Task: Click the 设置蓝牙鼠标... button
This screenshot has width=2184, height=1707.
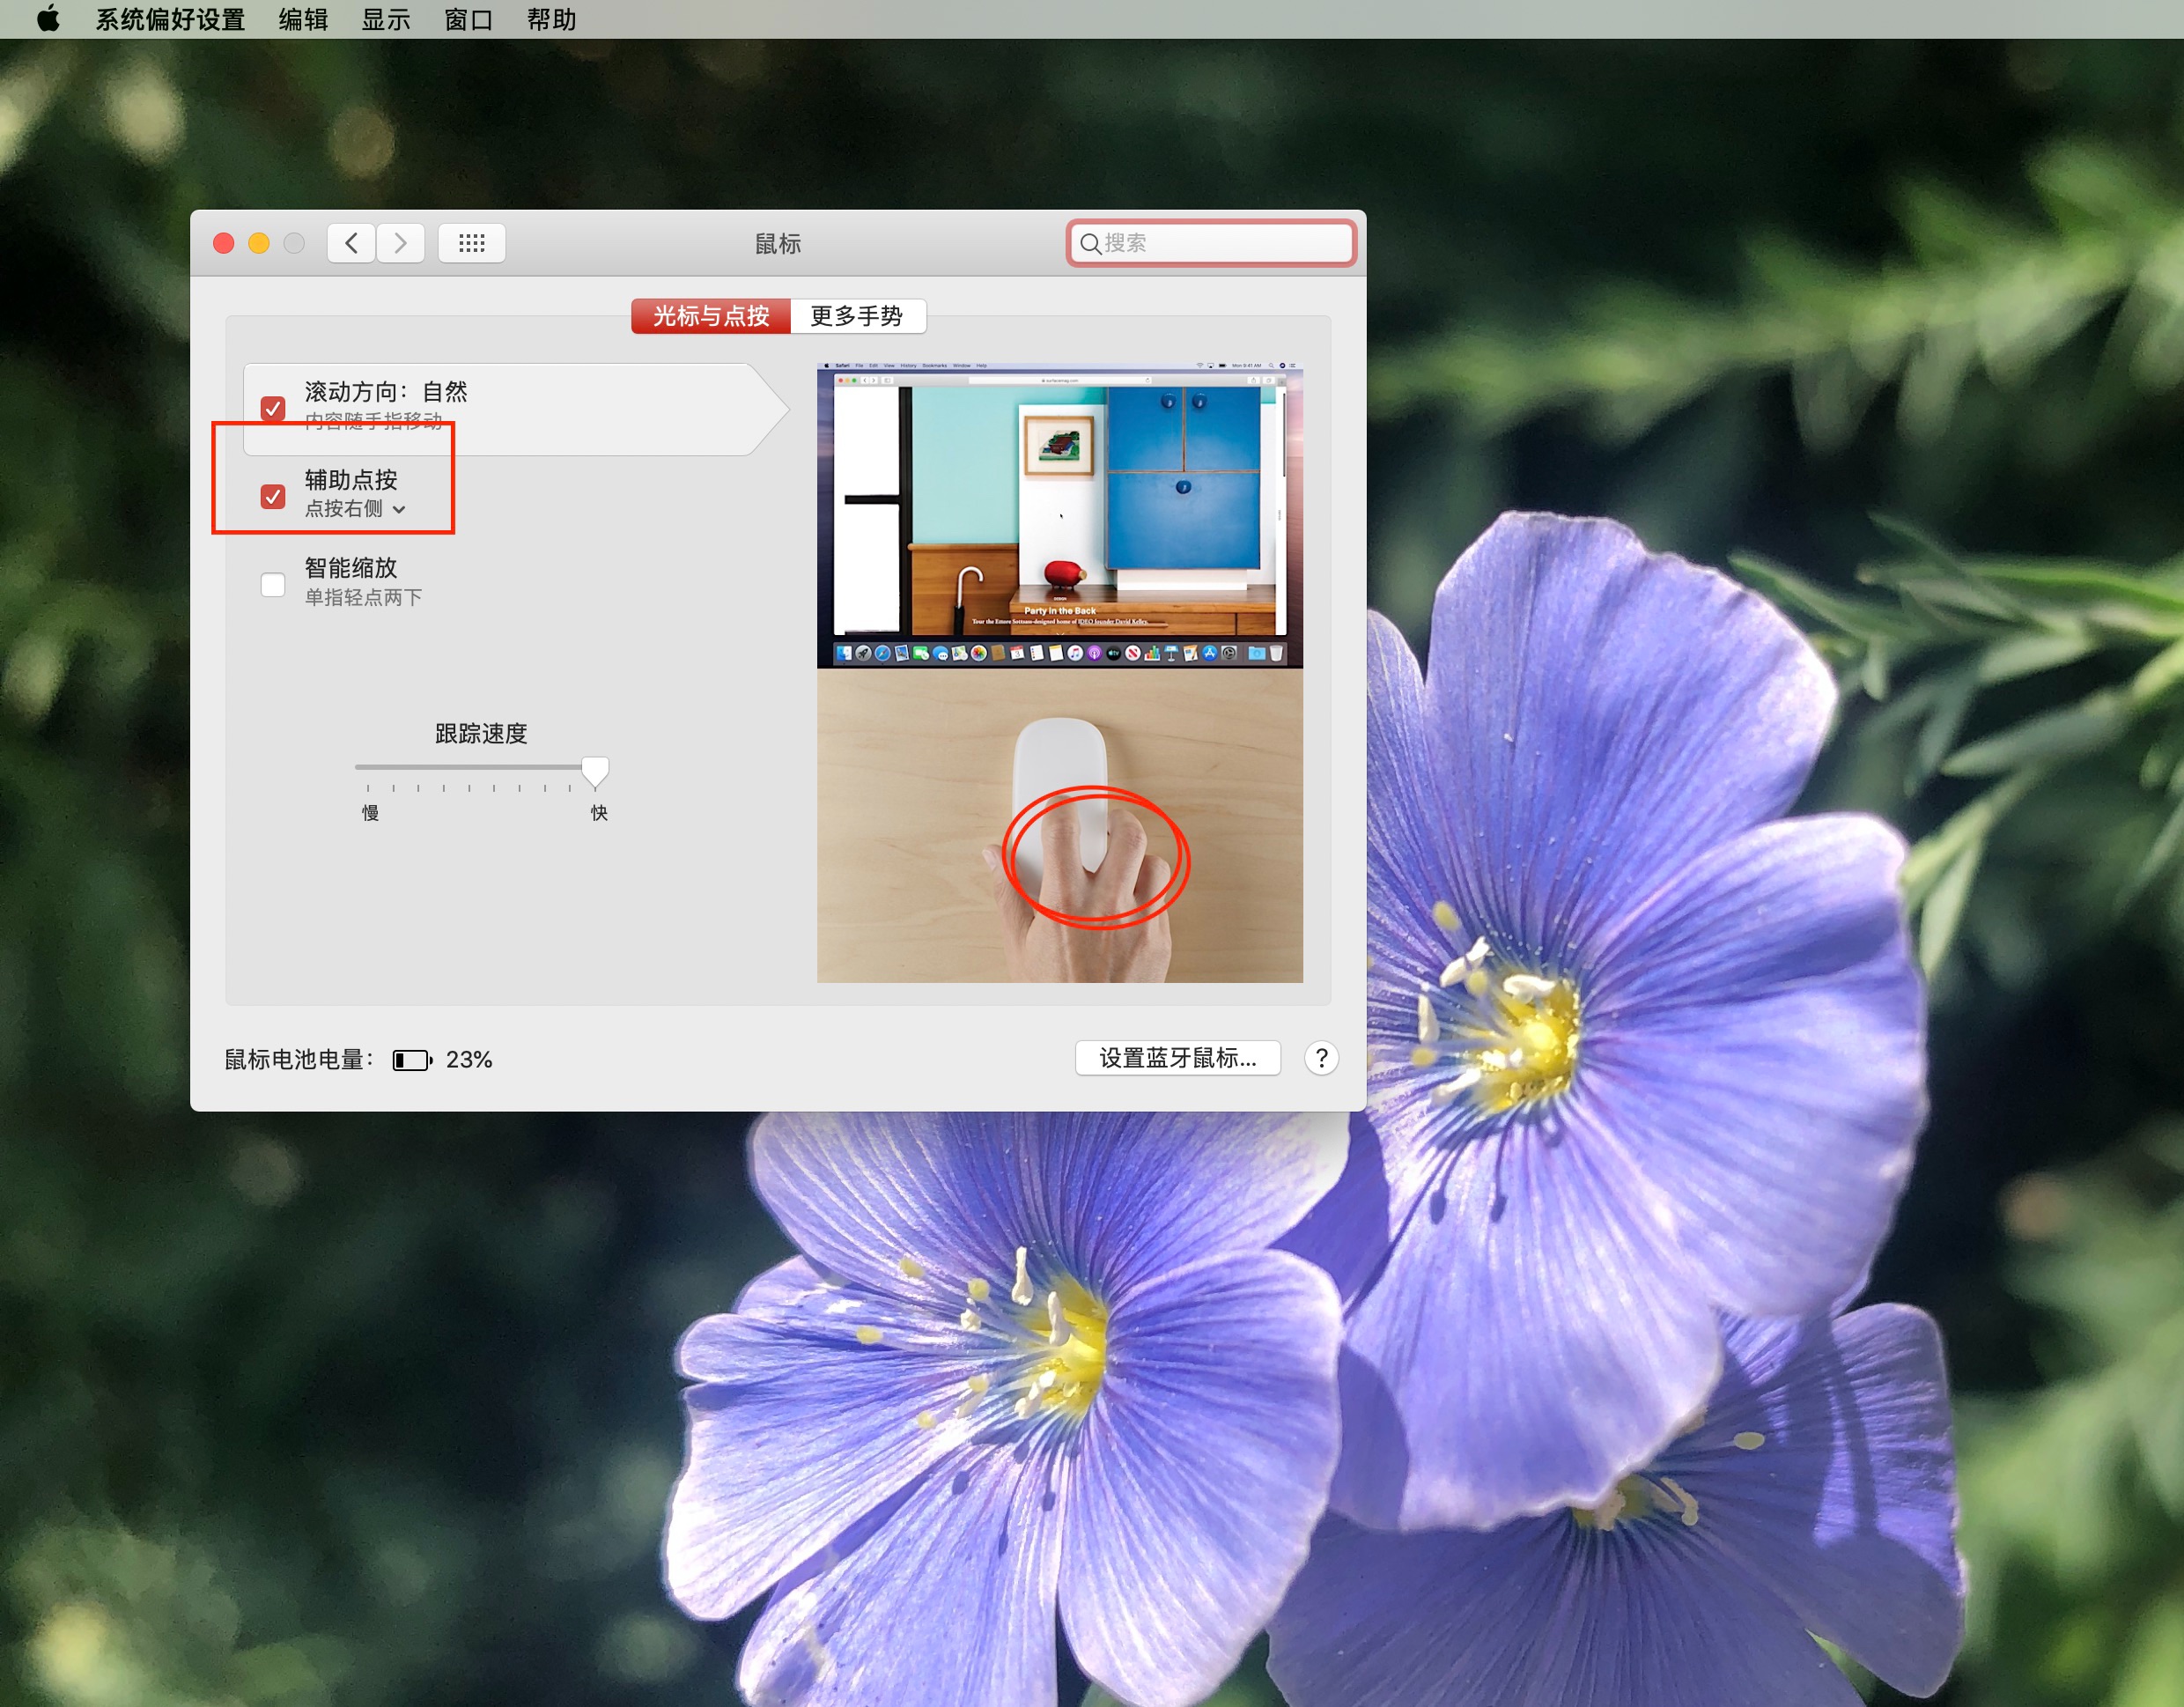Action: 1177,1058
